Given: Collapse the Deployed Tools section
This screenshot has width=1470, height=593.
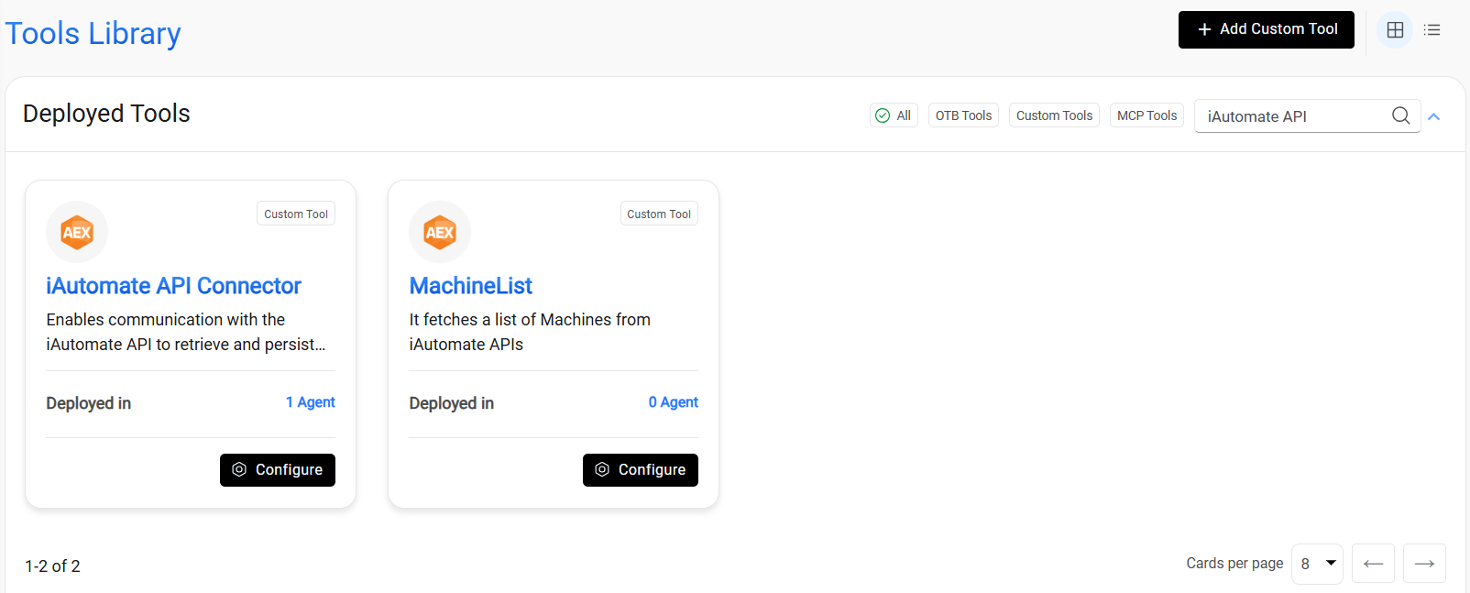Looking at the screenshot, I should tap(1434, 116).
